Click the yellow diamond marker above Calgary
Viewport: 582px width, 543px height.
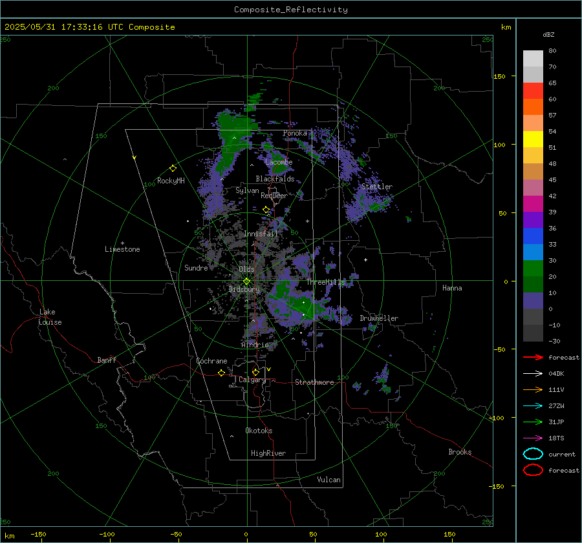255,372
